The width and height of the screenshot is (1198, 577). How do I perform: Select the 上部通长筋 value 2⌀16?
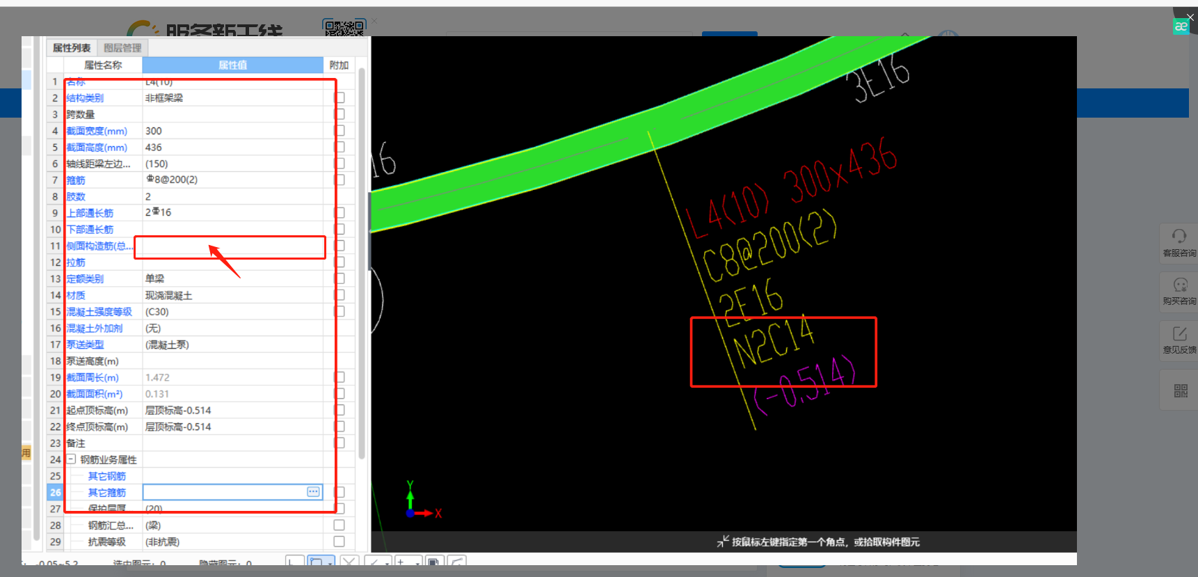[158, 212]
